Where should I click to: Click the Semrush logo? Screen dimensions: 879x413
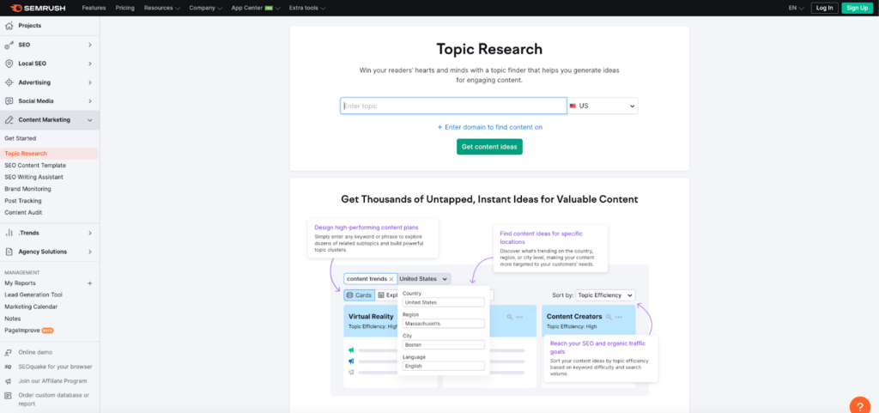[39, 8]
